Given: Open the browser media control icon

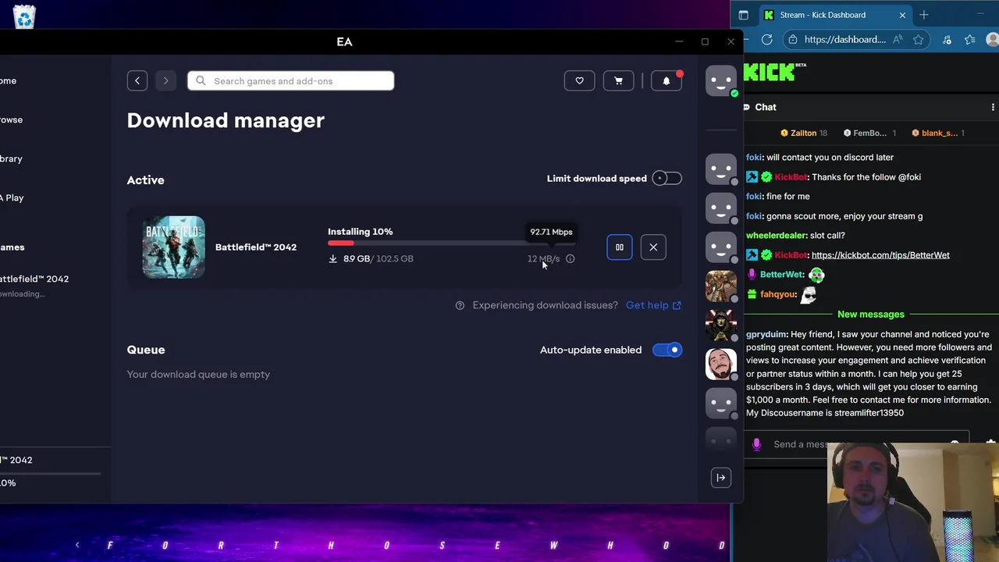Looking at the screenshot, I should point(947,39).
